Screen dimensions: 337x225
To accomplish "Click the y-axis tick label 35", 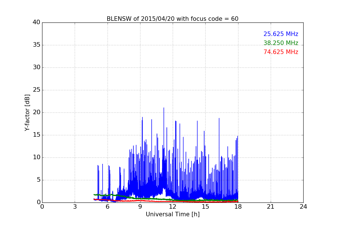I will 36,45.
